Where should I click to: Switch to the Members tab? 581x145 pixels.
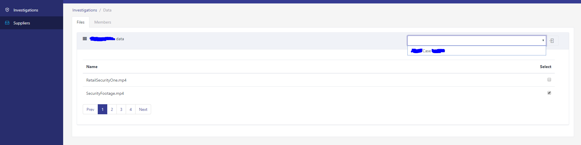coord(103,22)
